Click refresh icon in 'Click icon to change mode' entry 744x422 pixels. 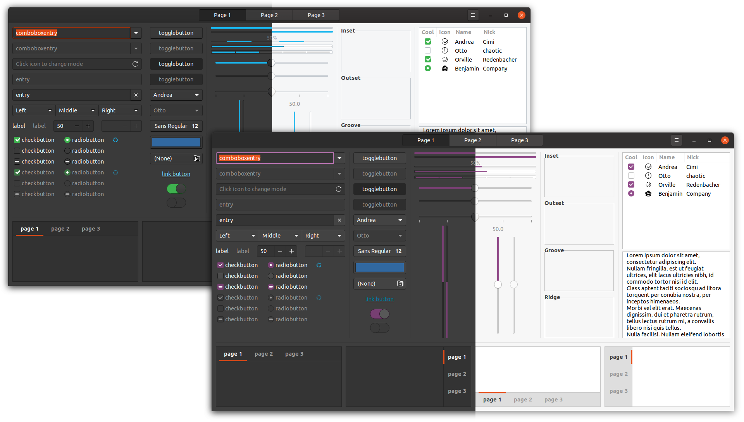(x=338, y=189)
